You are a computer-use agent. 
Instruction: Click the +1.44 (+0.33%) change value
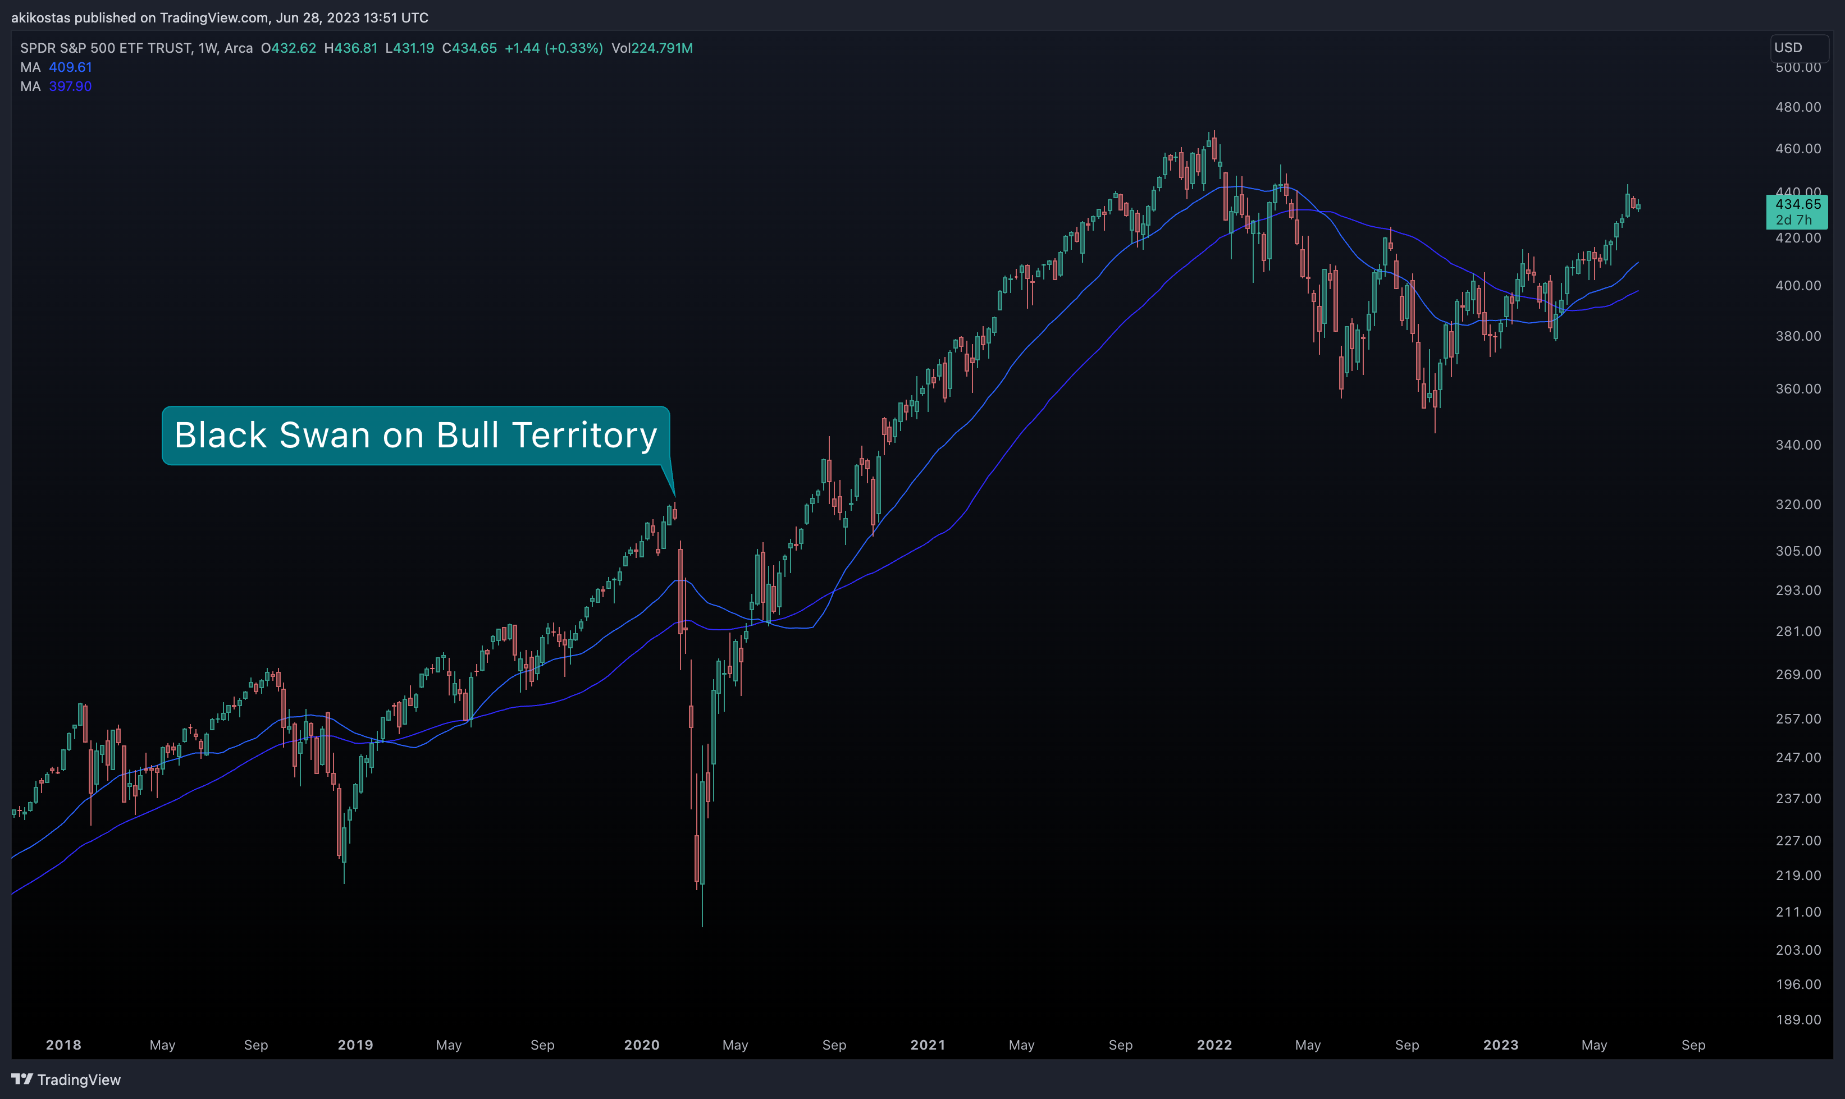coord(553,48)
